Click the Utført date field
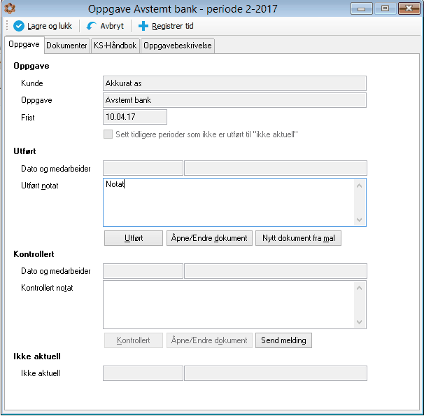 [x=143, y=168]
